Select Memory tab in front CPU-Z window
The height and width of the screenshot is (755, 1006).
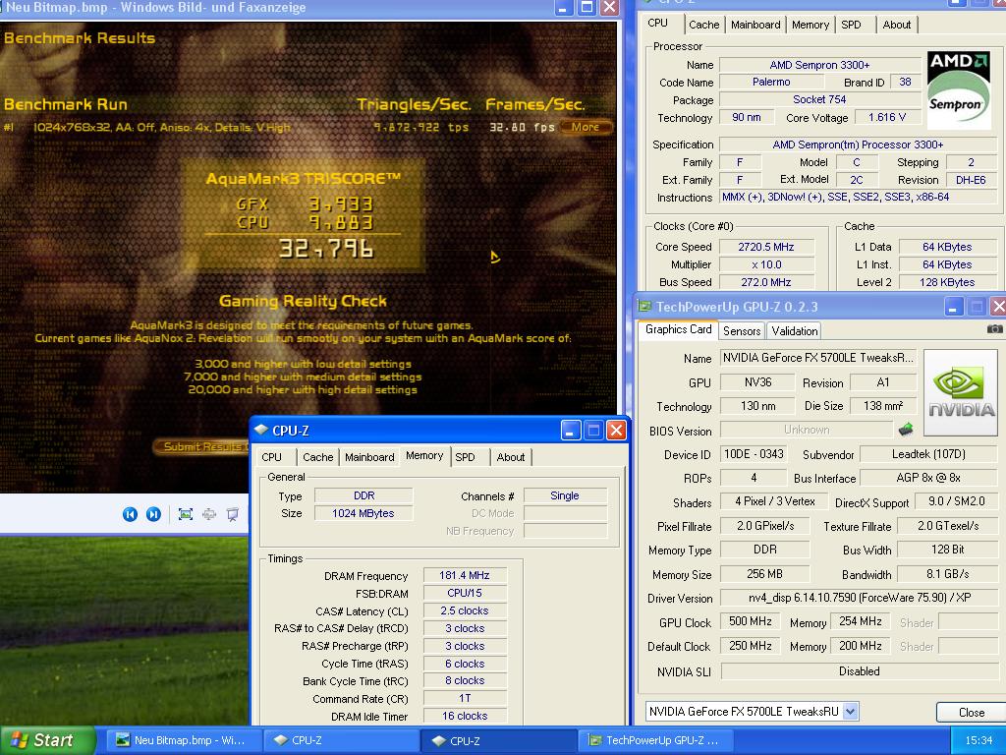424,456
